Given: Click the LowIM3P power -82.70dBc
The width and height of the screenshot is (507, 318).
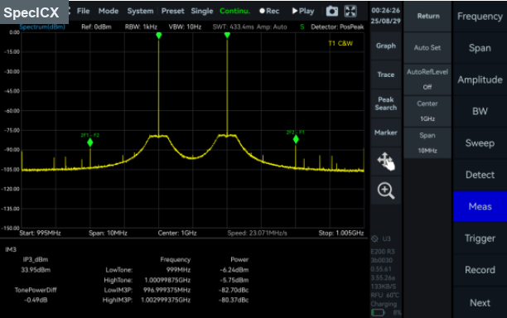Looking at the screenshot, I should (234, 290).
